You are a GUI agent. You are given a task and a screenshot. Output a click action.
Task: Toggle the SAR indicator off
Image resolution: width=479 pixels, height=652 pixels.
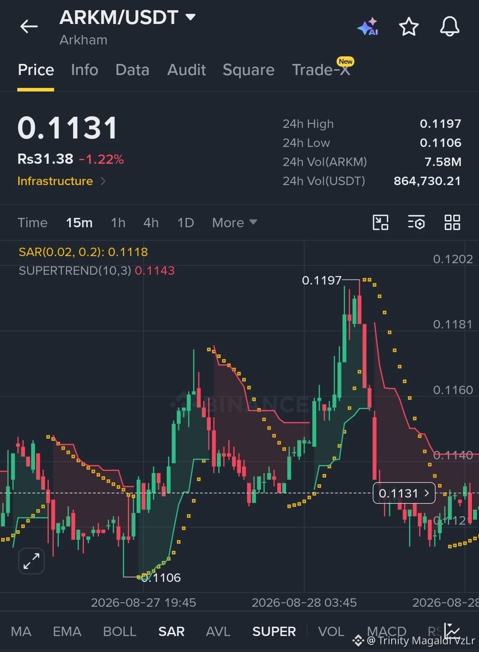click(171, 631)
